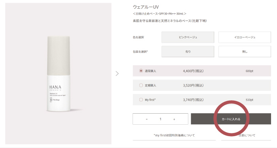
Task: Click the 4,400円(税込) price row
Action: coord(202,71)
